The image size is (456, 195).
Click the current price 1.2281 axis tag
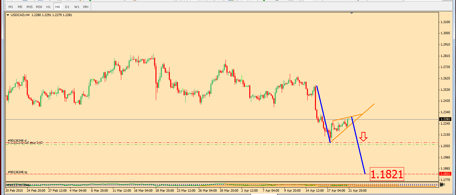coord(445,119)
